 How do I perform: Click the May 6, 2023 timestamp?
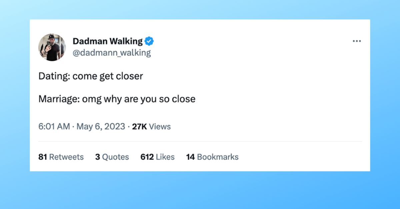coord(100,126)
